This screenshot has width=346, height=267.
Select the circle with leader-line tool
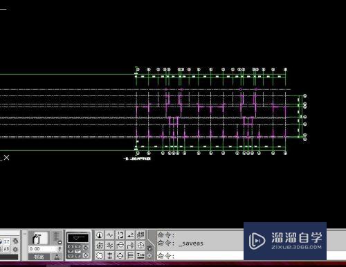(x=120, y=246)
